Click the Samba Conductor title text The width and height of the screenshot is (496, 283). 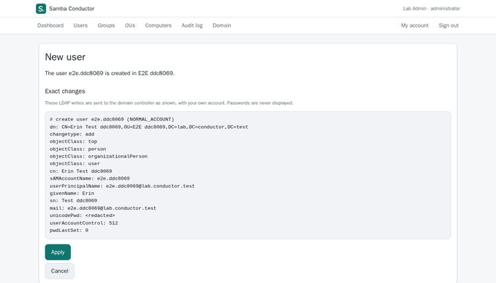point(72,8)
